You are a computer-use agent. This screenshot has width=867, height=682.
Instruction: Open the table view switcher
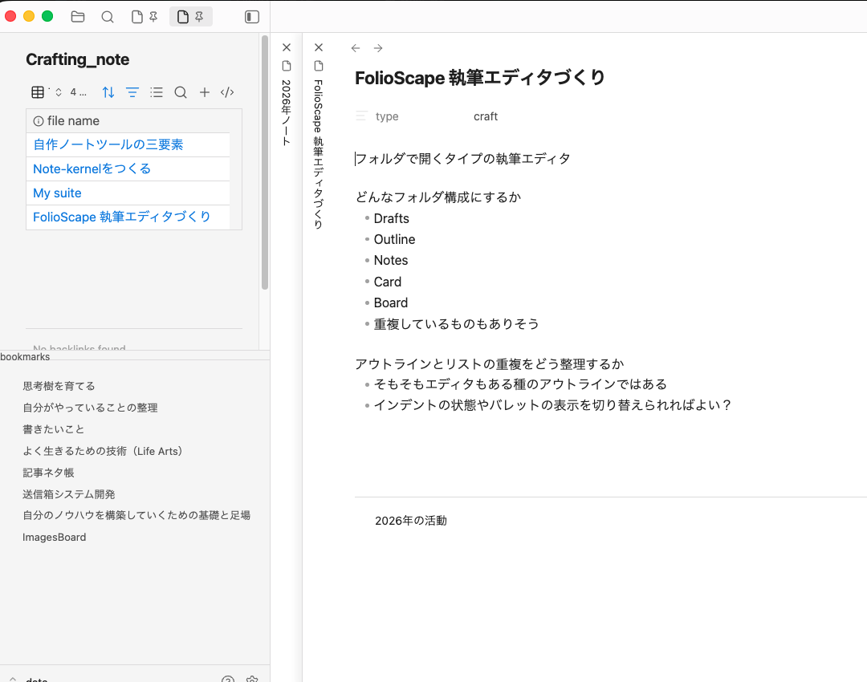[47, 92]
